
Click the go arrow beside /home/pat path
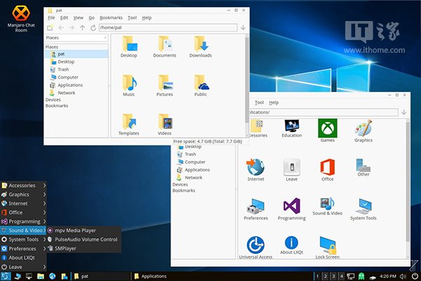click(243, 27)
